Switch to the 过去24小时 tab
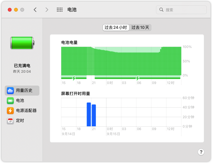The height and width of the screenshot is (163, 212). [116, 28]
